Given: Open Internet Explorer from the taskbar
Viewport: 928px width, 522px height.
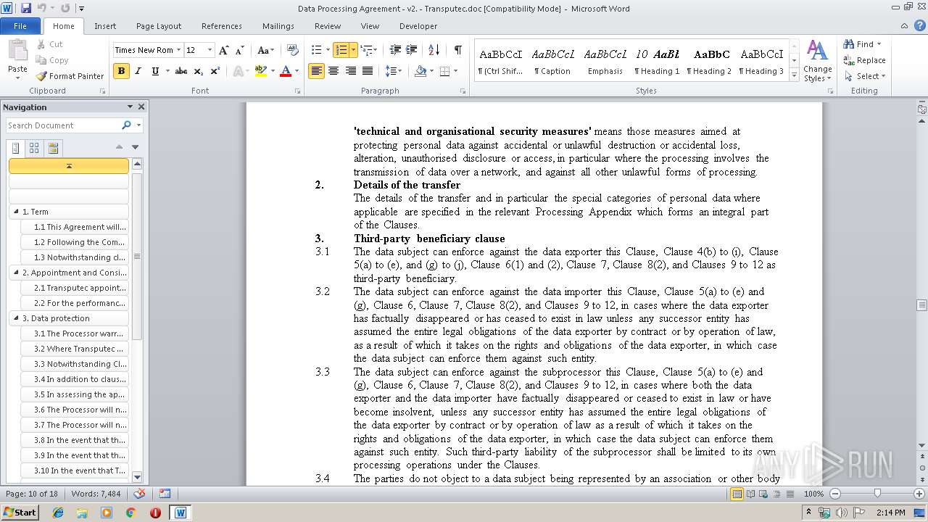Looking at the screenshot, I should point(58,513).
